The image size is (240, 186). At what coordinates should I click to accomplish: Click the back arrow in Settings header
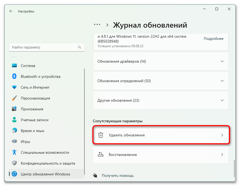point(11,11)
